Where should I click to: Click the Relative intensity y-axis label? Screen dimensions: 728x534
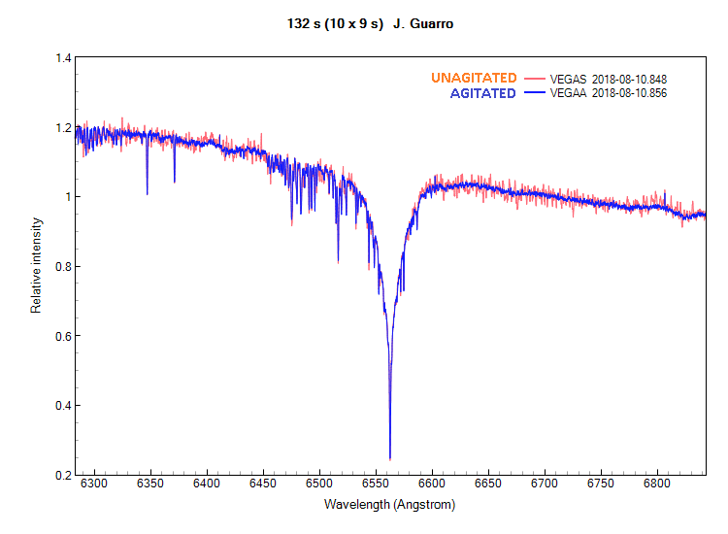pos(36,266)
